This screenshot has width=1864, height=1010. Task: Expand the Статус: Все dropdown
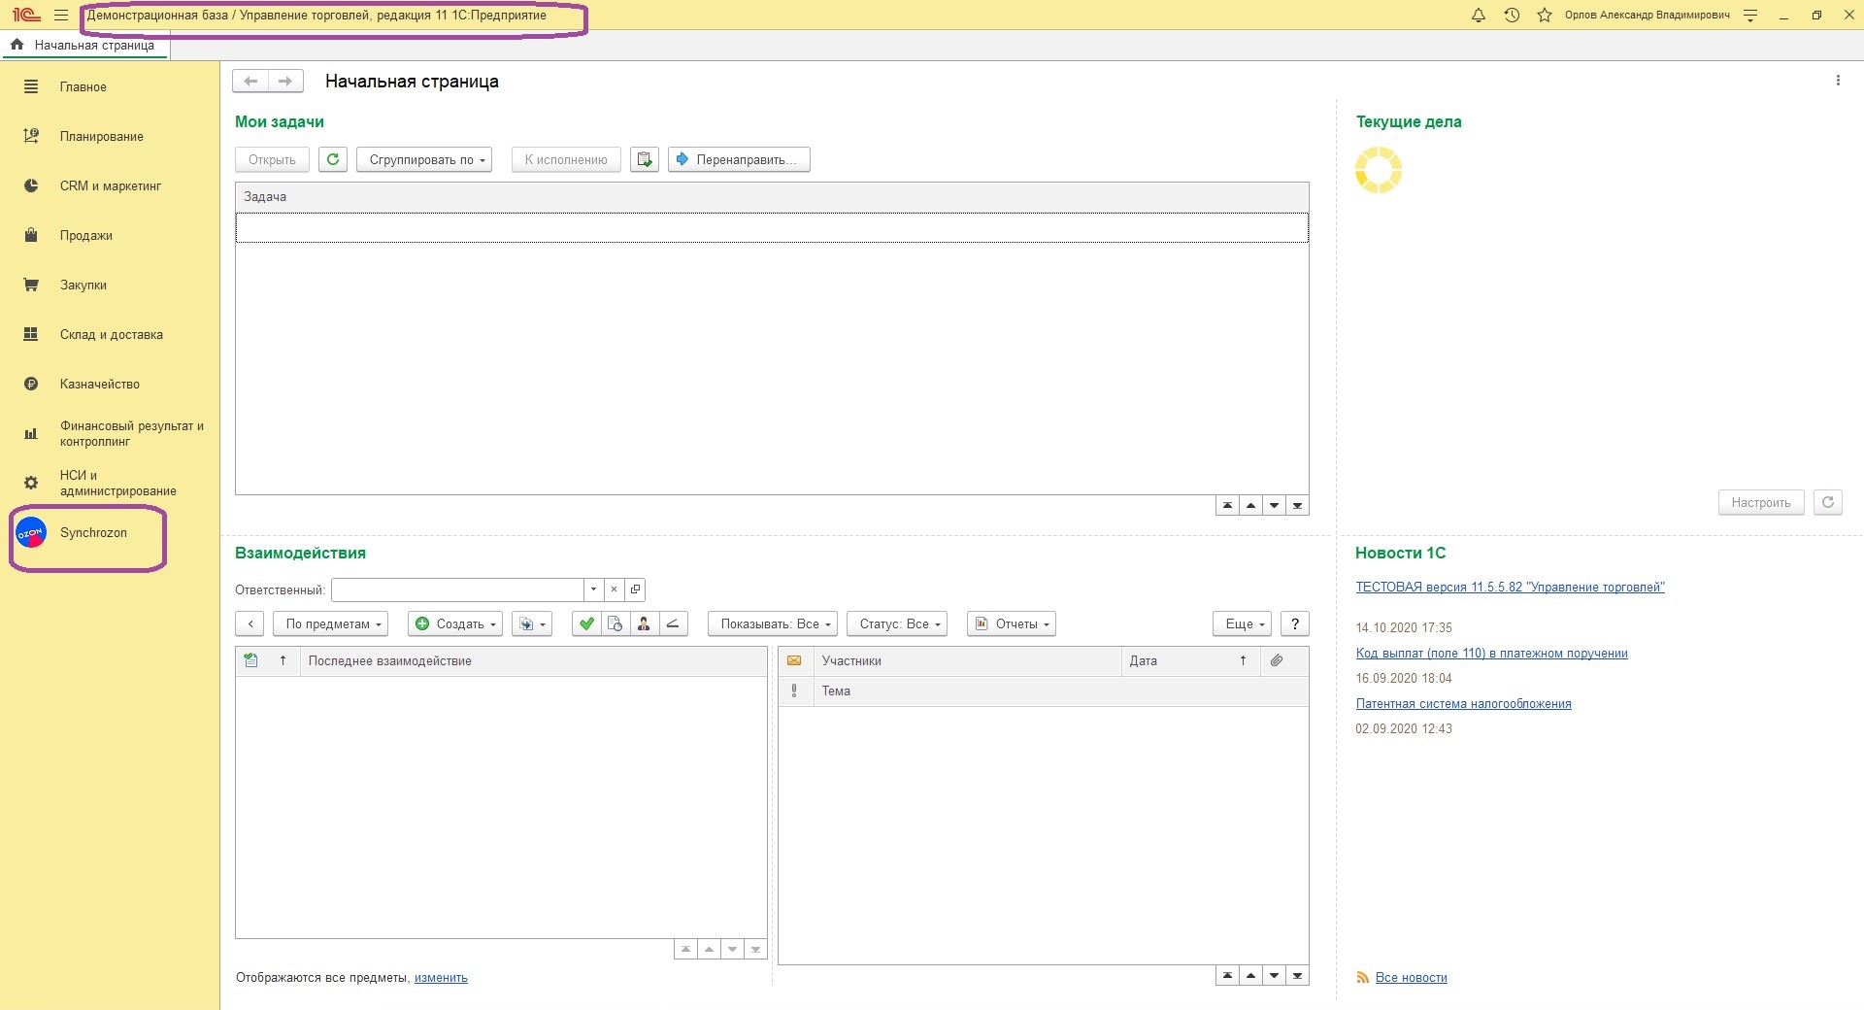click(x=898, y=623)
